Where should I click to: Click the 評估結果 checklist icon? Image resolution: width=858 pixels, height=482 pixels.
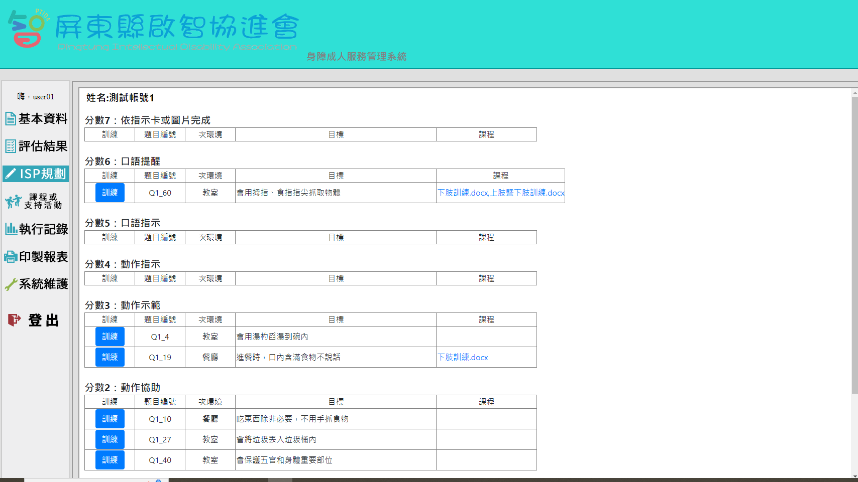pyautogui.click(x=11, y=146)
